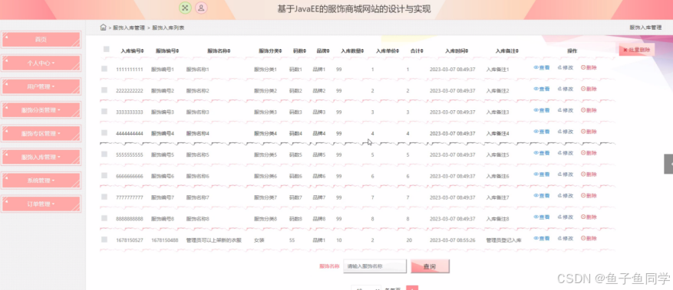The width and height of the screenshot is (673, 290).
Task: Sort by the 入库时间 column header
Action: [x=457, y=51]
